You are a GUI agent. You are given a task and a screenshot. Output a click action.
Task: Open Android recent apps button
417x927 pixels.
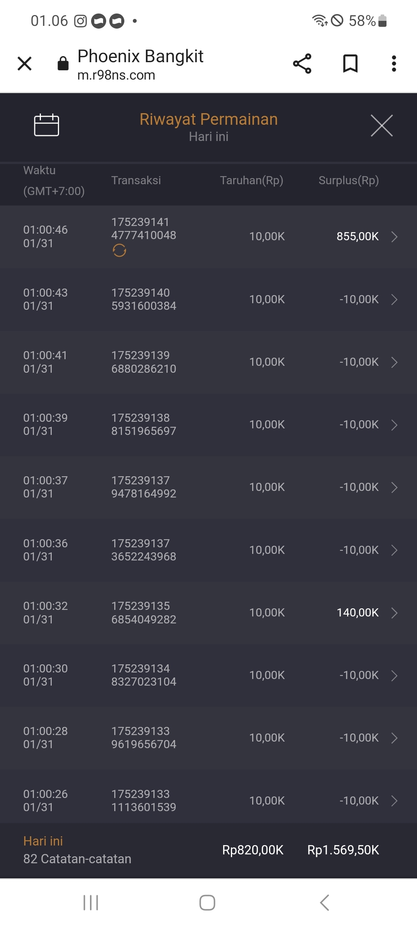coord(91,903)
